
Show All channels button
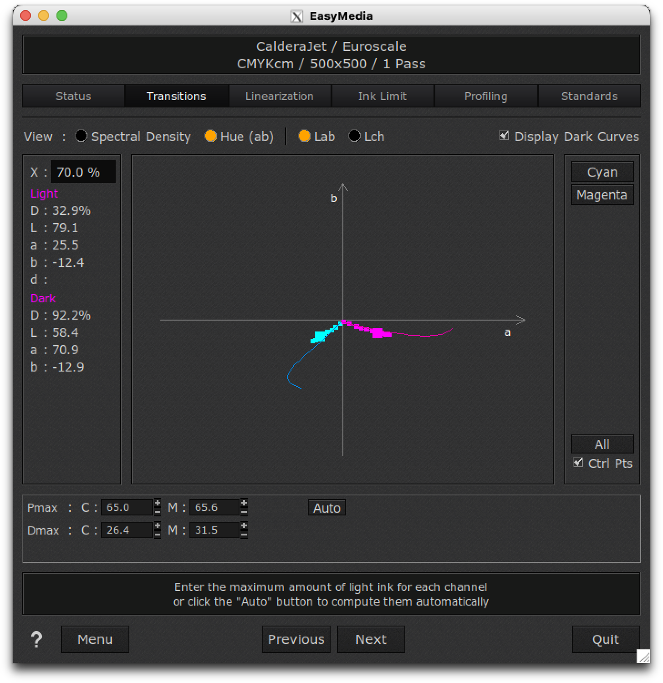(x=602, y=444)
